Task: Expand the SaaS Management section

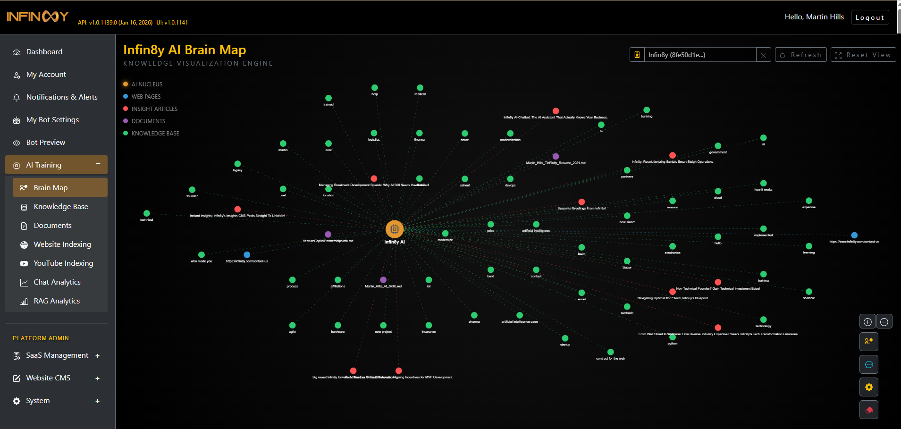Action: click(x=57, y=355)
